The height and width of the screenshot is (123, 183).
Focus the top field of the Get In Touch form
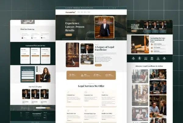(x=28, y=72)
